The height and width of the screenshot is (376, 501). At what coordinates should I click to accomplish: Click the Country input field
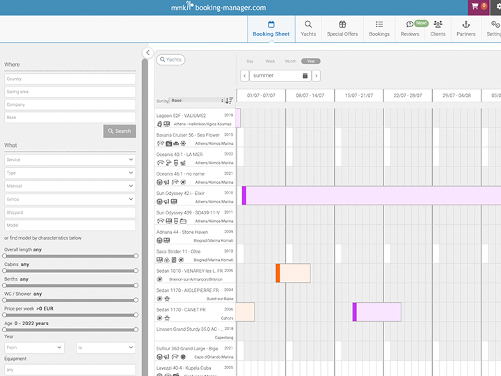pyautogui.click(x=70, y=79)
